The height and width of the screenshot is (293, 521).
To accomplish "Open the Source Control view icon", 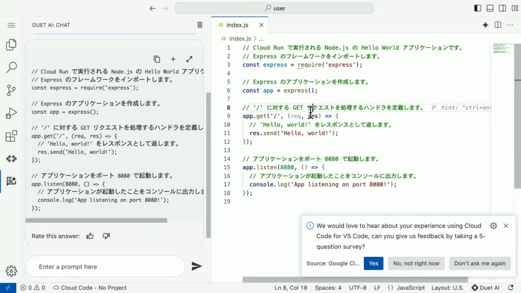I will coord(11,90).
